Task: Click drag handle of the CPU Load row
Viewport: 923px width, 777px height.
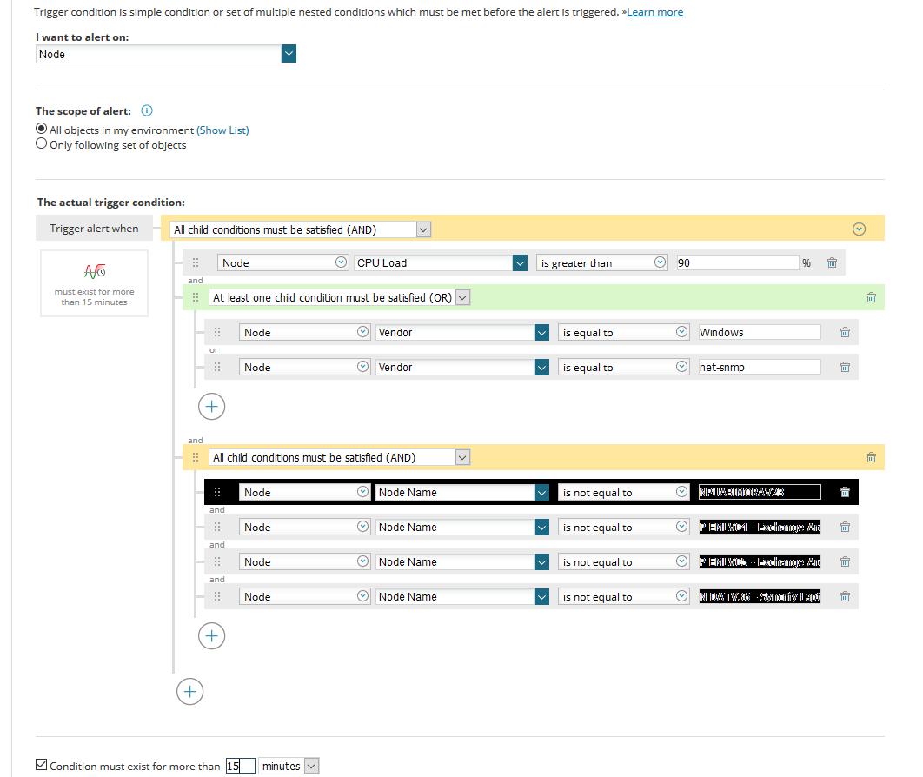Action: click(196, 262)
